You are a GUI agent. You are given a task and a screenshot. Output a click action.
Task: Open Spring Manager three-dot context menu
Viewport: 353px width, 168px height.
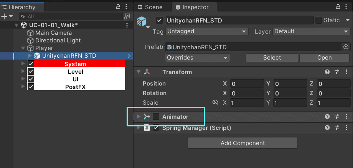(346, 128)
